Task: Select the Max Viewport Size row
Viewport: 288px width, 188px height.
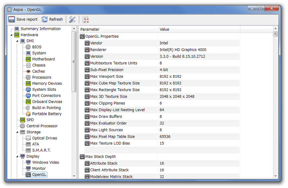Action: pyautogui.click(x=162, y=76)
